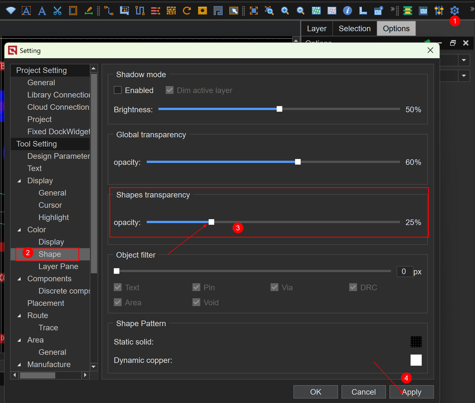This screenshot has height=403, width=475.
Task: Click the blue info icon in toolbar
Action: point(347,11)
